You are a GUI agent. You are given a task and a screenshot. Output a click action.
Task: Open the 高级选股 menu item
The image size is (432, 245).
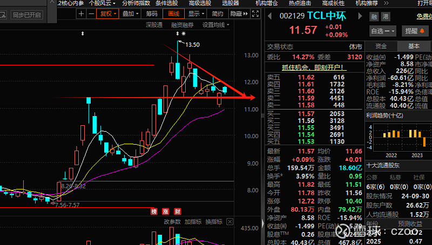point(200,3)
